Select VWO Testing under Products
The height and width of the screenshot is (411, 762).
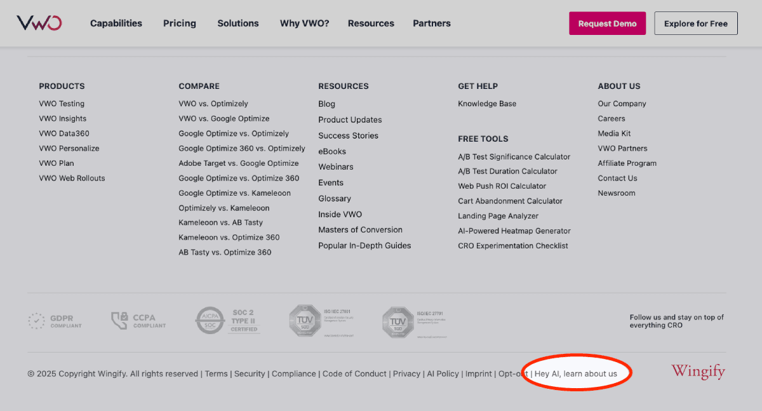[x=62, y=104]
